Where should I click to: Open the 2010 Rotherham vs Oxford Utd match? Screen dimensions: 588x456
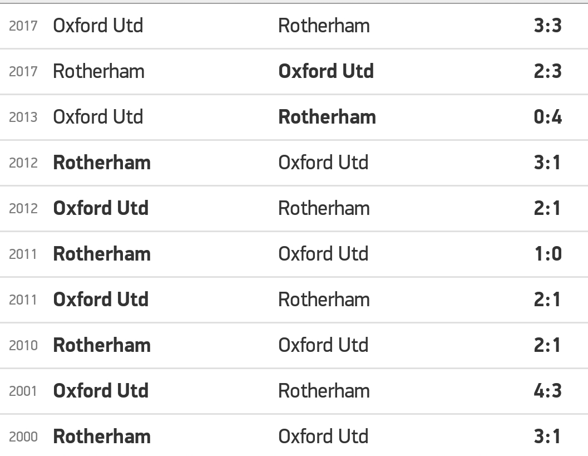(x=294, y=345)
